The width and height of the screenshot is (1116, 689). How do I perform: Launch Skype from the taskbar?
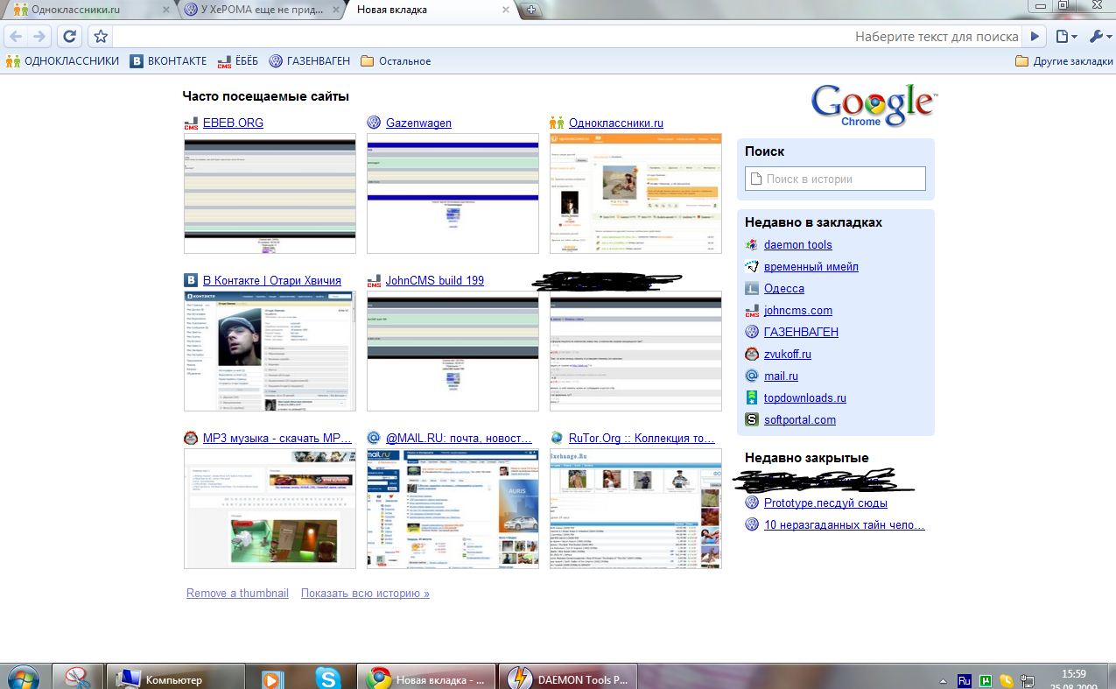point(328,678)
